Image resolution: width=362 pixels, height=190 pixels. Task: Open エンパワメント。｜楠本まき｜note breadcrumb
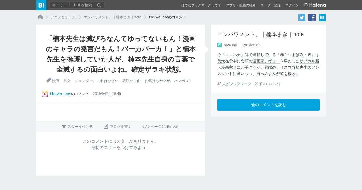112,17
